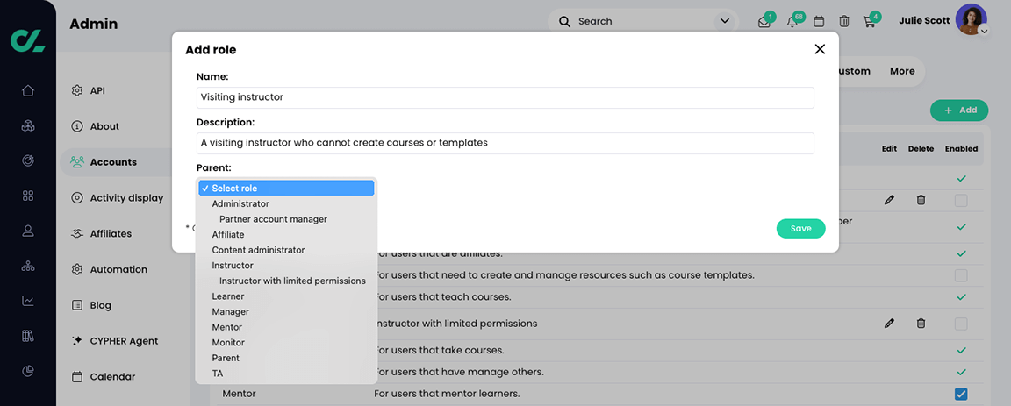Click the gear icon beside Automation

tap(77, 269)
